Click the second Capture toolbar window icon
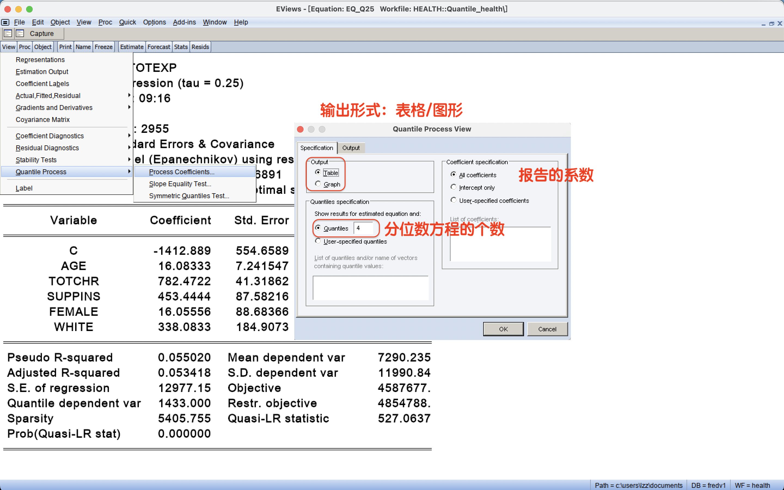 tap(20, 33)
